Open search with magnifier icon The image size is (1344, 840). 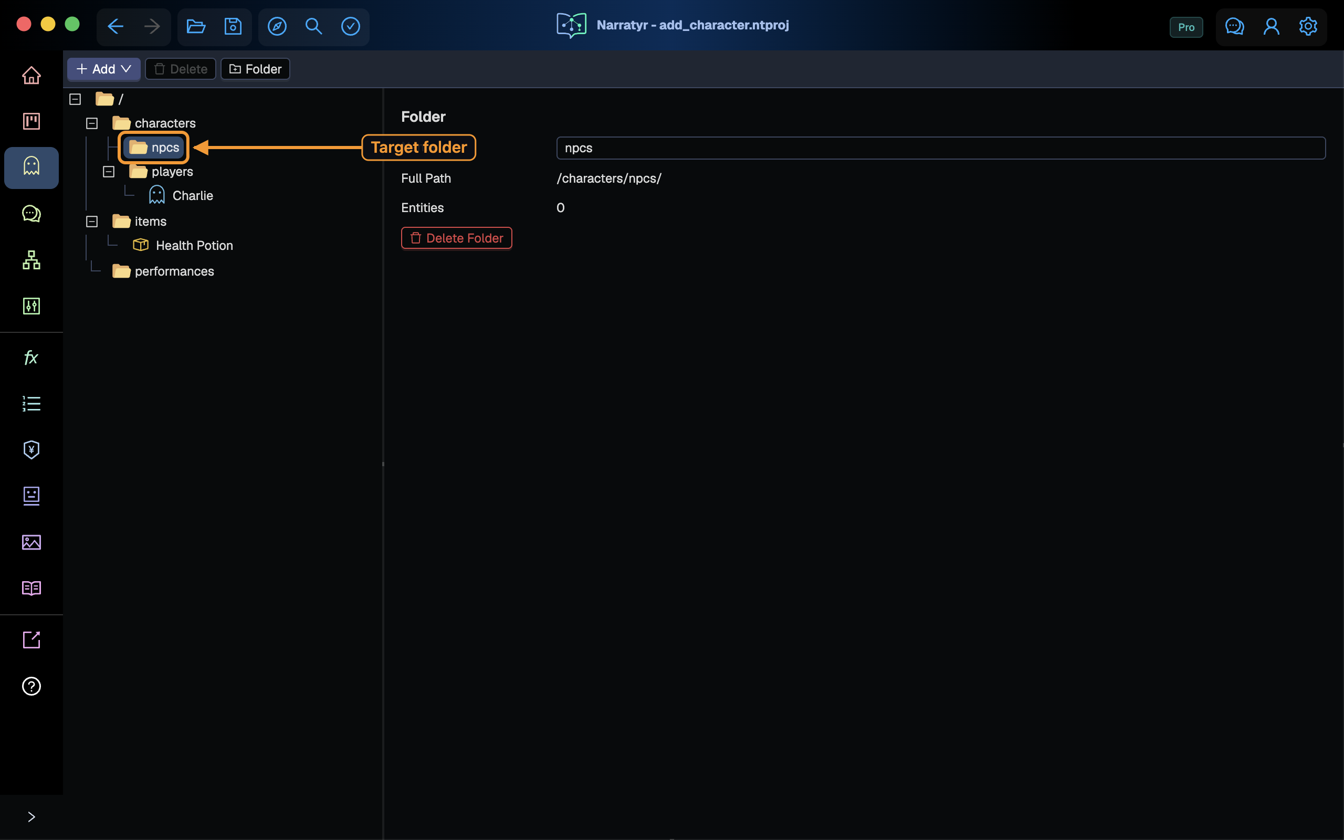pyautogui.click(x=314, y=26)
